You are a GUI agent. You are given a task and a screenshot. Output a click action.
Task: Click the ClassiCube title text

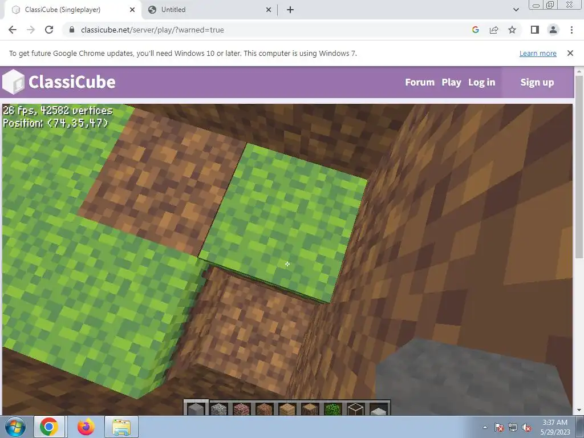[72, 82]
